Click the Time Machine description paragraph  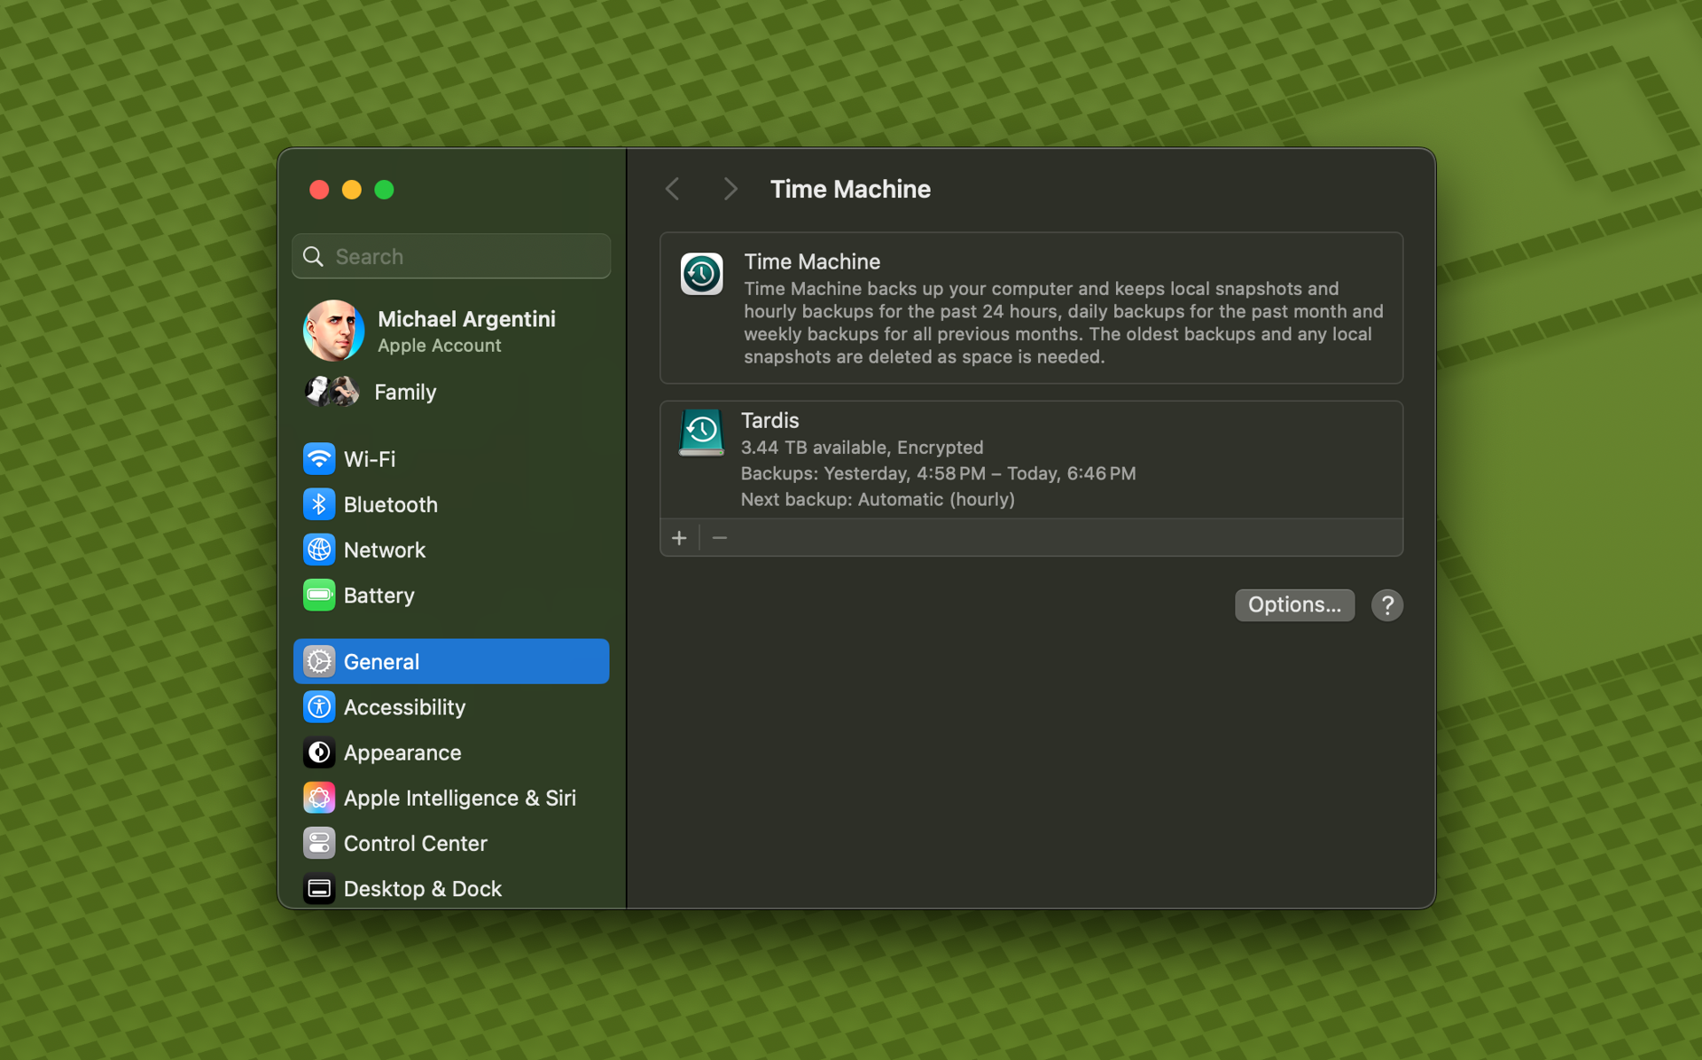1063,323
